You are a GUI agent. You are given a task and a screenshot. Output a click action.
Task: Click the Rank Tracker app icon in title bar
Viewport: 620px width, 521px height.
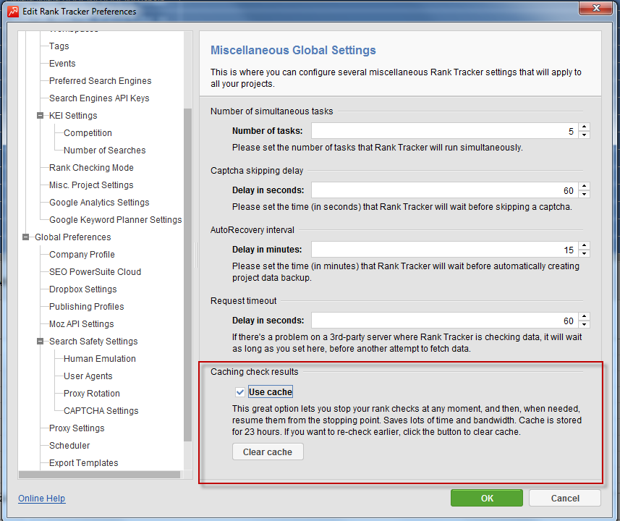[x=13, y=12]
